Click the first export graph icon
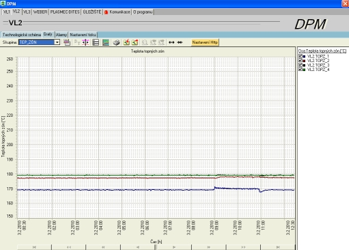 [126, 42]
